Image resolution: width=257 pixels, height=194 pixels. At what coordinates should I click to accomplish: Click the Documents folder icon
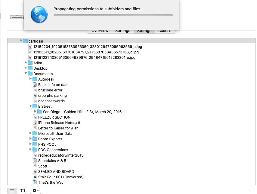[30, 73]
